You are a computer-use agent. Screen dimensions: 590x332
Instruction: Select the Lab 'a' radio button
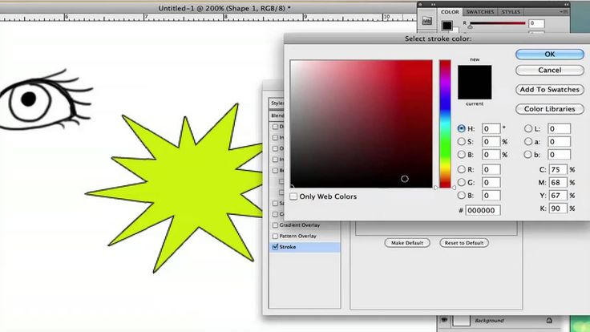(x=528, y=141)
